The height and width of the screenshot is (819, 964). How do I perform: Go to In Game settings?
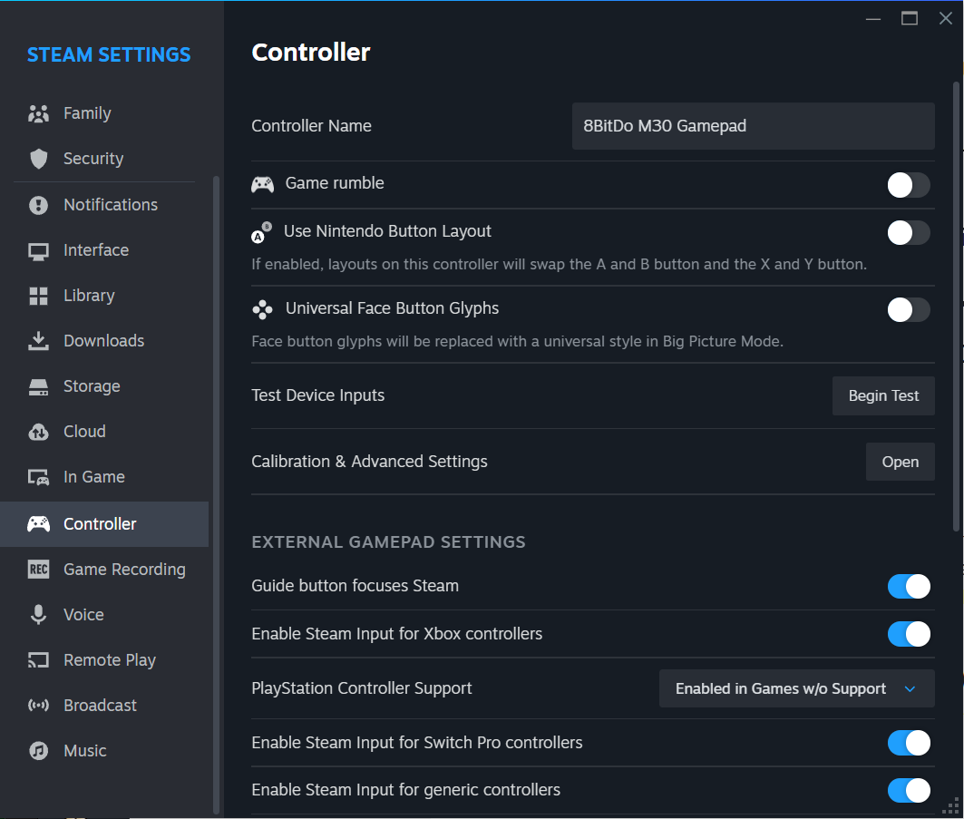click(104, 478)
